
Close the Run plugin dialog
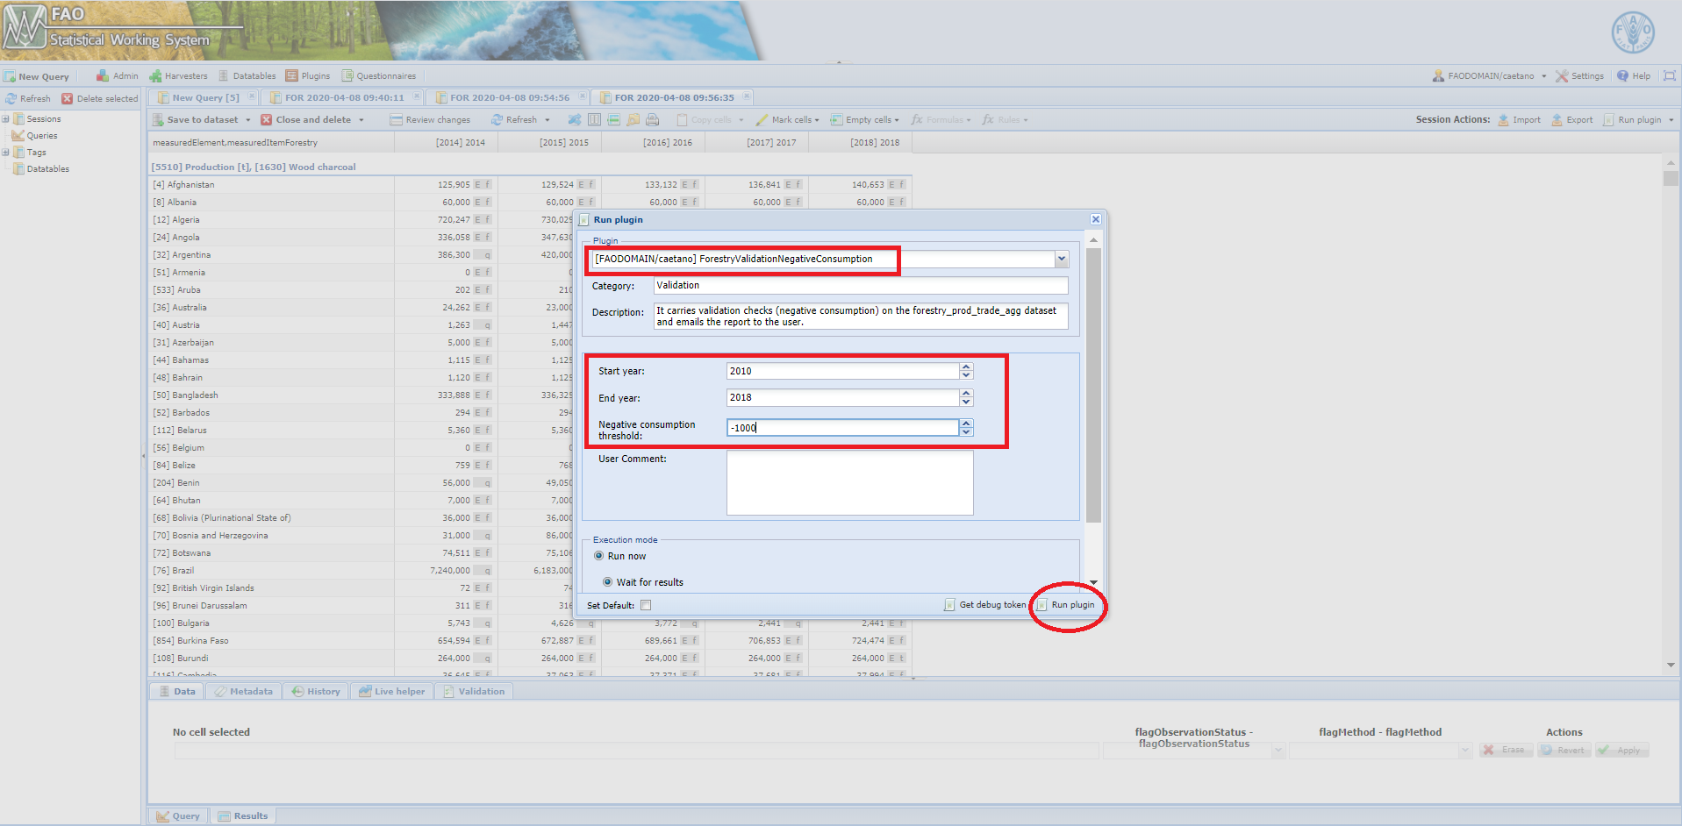tap(1095, 219)
